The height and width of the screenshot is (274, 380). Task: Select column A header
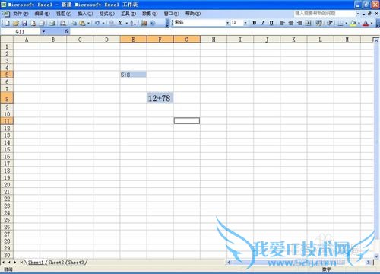27,40
